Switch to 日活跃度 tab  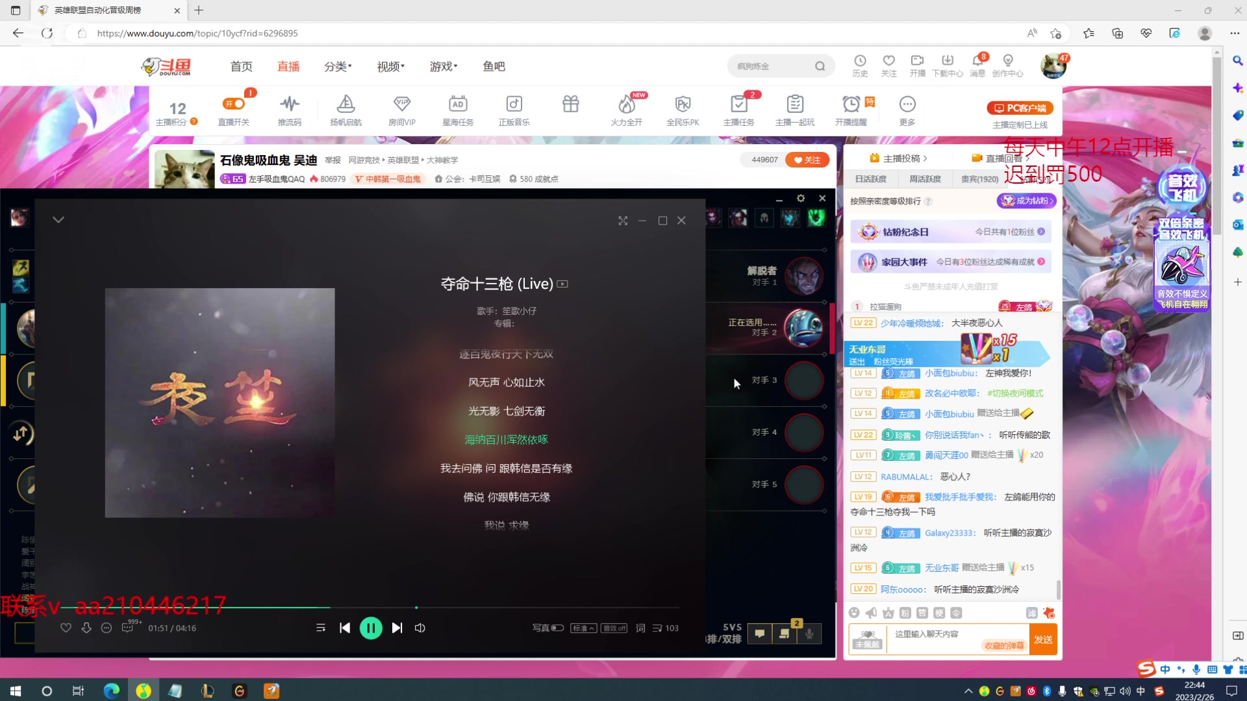(x=871, y=179)
